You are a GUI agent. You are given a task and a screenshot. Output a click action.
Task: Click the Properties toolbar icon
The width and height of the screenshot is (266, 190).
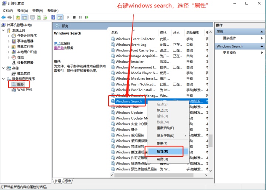(x=33, y=17)
